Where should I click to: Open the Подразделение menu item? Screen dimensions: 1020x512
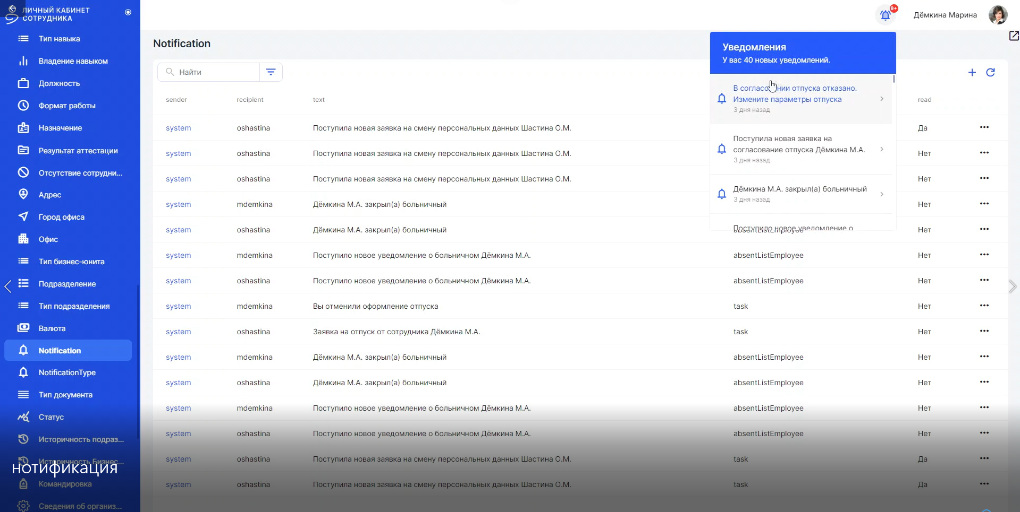(x=68, y=284)
